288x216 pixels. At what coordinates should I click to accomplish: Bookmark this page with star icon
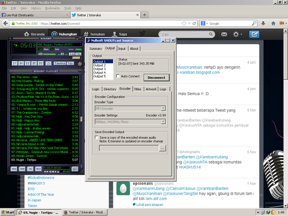[x=184, y=24]
